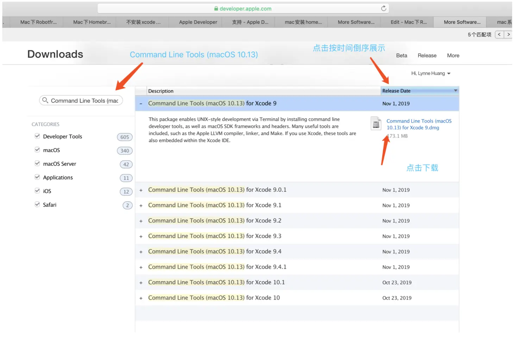Open the Hi, Lynne Huang account menu
528x338 pixels.
(x=431, y=73)
